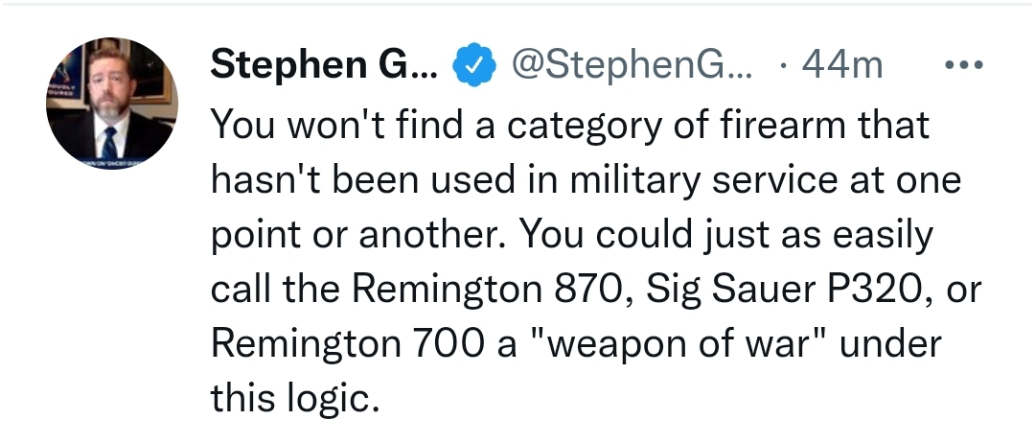Open the @StephenG... handle link
The height and width of the screenshot is (443, 1035).
click(632, 64)
